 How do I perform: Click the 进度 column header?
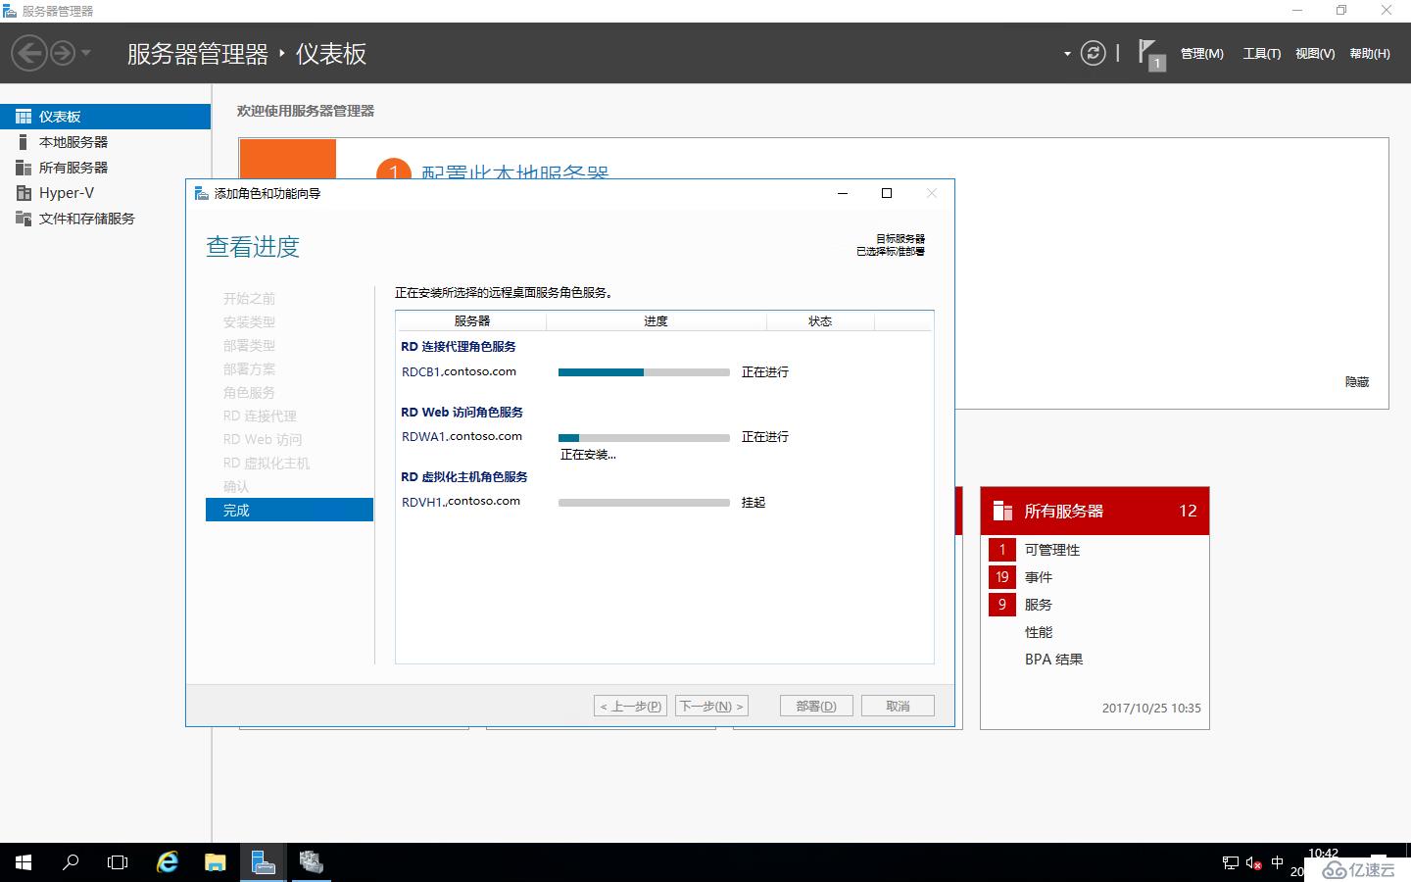click(x=656, y=321)
